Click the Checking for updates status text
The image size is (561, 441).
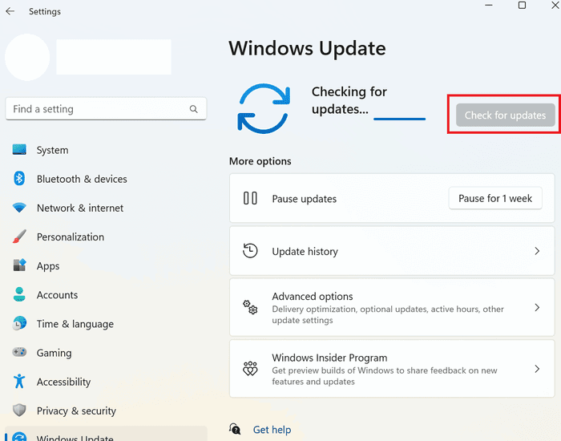point(349,100)
